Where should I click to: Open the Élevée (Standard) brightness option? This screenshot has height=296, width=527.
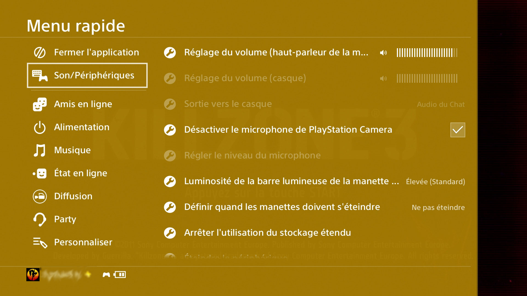click(x=436, y=181)
